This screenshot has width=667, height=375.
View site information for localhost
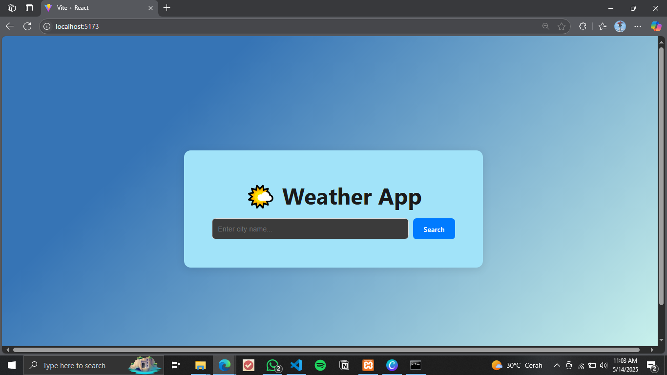tap(47, 26)
